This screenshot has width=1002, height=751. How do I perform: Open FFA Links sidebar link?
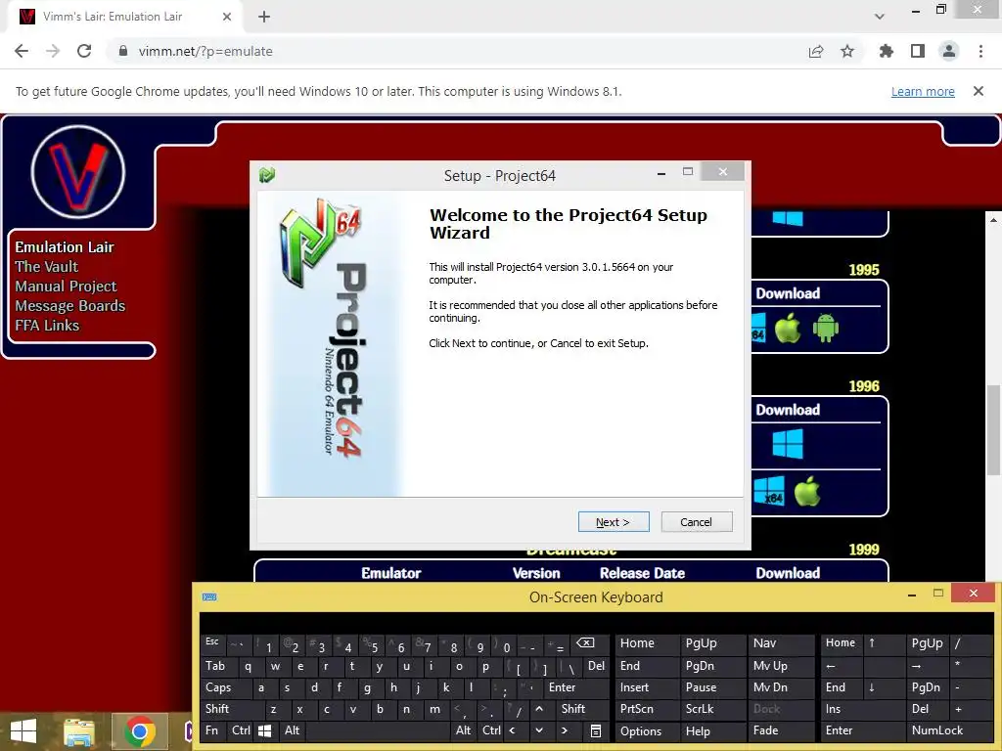(x=47, y=325)
